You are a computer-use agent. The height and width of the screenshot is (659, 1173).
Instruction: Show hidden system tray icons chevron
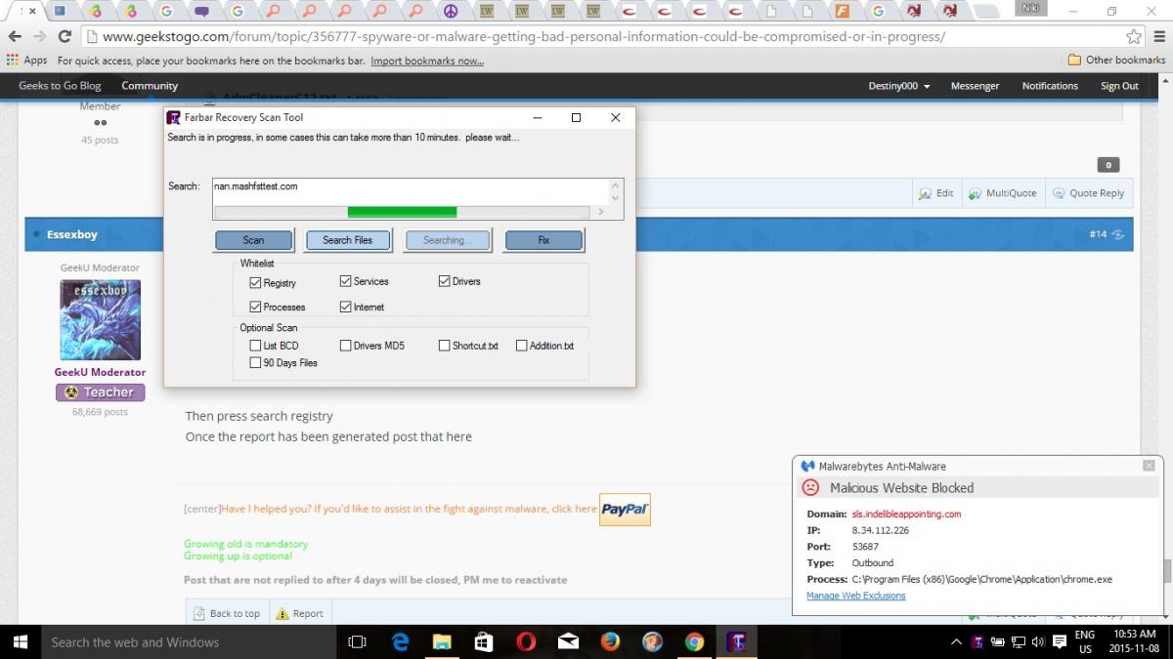tap(956, 642)
